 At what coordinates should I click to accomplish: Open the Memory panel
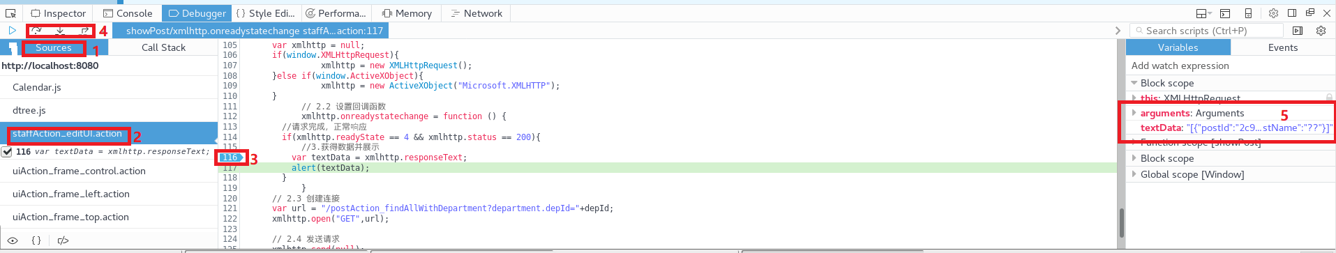click(407, 13)
